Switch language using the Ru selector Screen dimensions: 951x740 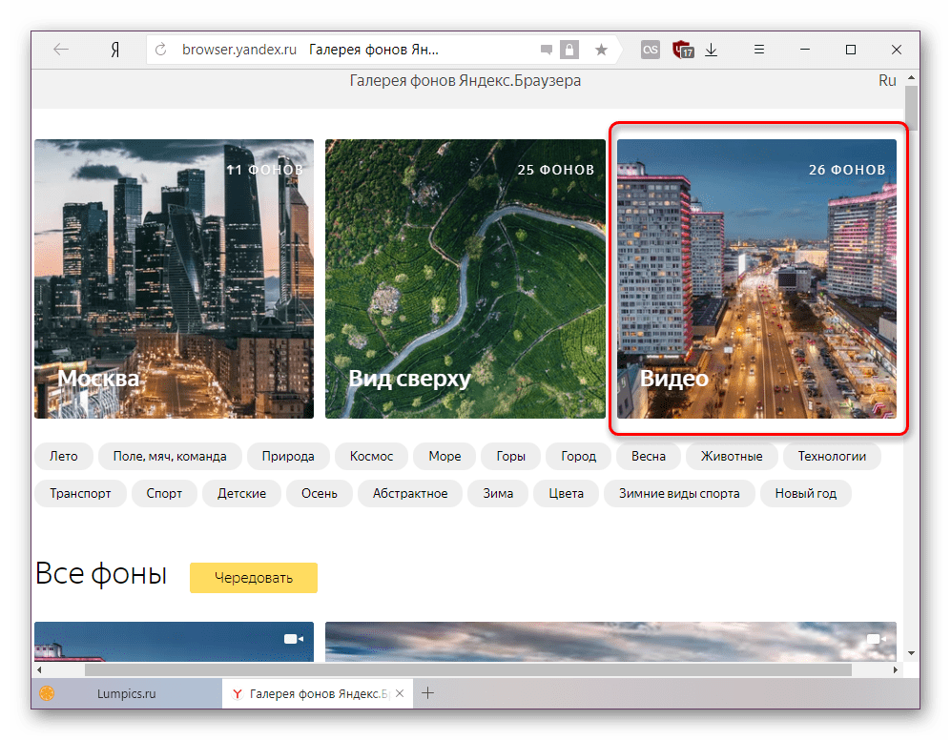(x=887, y=81)
